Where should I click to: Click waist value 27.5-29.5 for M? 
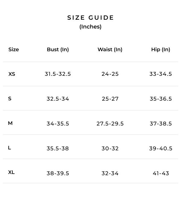(x=110, y=124)
